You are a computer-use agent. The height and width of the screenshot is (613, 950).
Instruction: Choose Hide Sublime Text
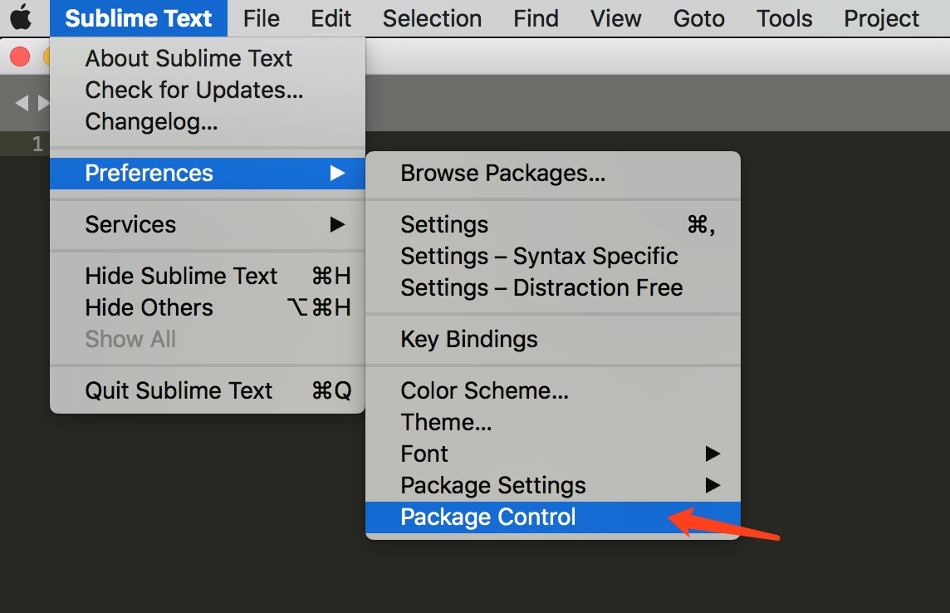(x=208, y=277)
